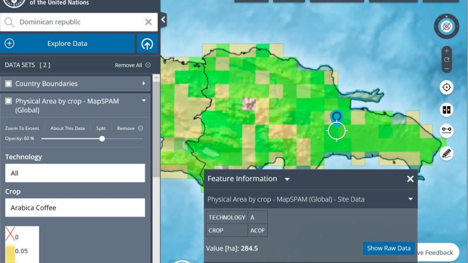Collapse the side panel with left chevron

163,20
